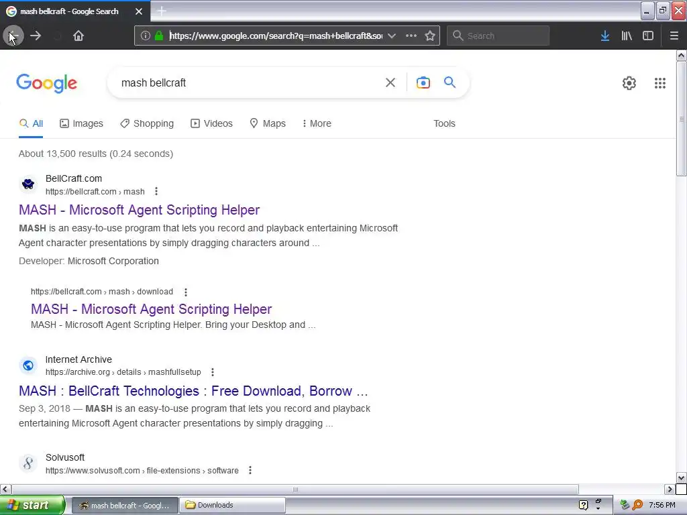687x515 pixels.
Task: Click the help question-mark tray icon
Action: pos(583,506)
